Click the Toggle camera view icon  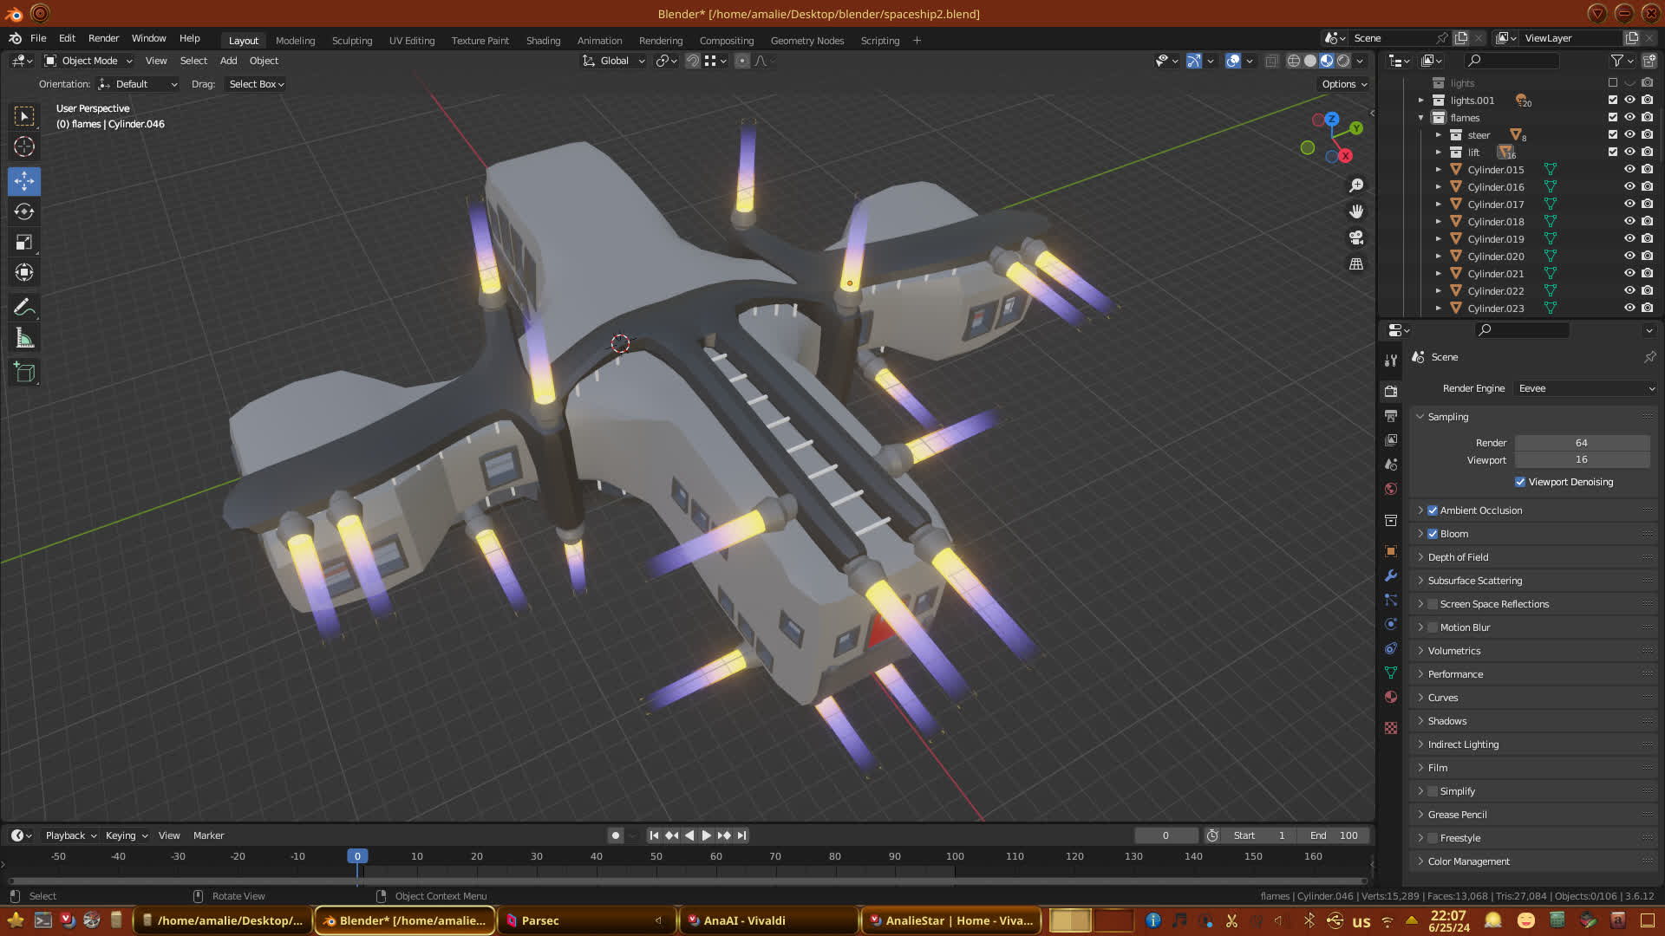point(1356,237)
